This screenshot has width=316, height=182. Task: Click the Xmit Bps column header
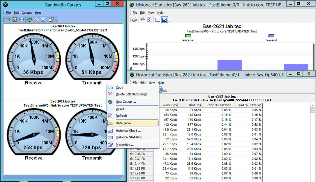190,105
